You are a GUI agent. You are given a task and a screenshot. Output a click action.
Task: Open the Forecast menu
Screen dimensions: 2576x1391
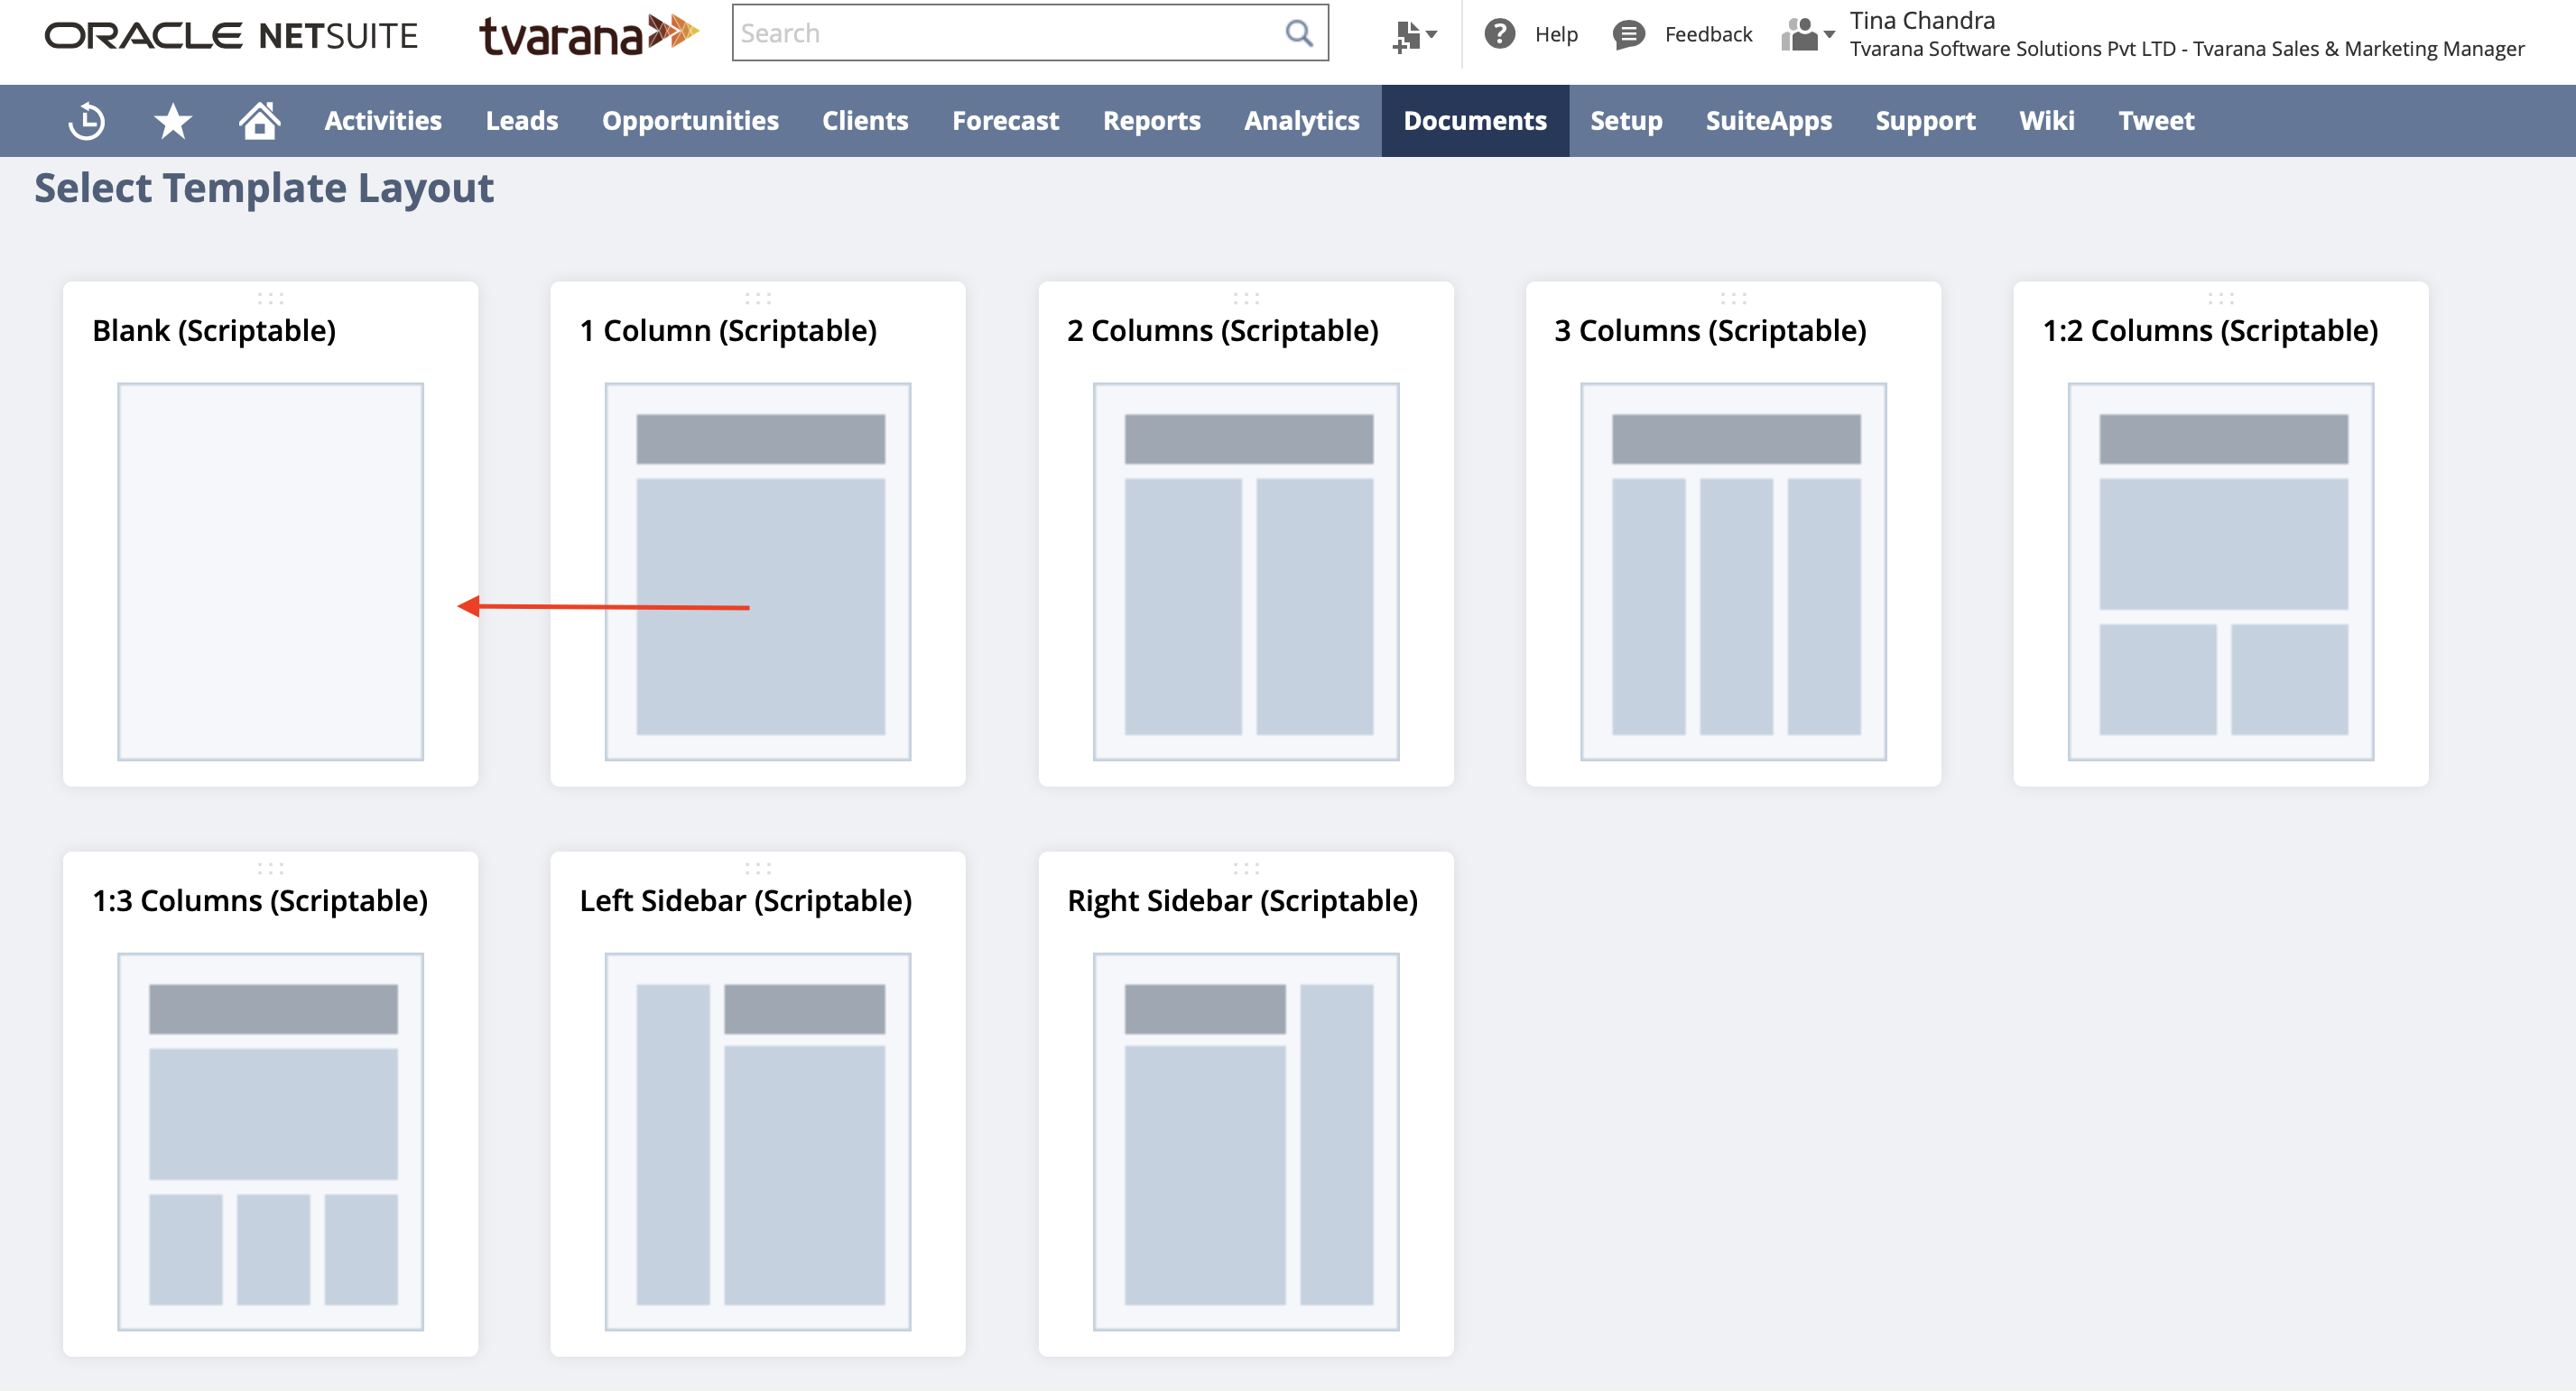click(1005, 121)
